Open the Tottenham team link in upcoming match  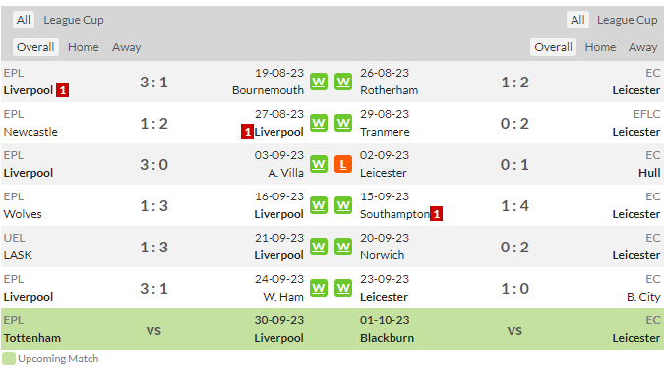(32, 338)
